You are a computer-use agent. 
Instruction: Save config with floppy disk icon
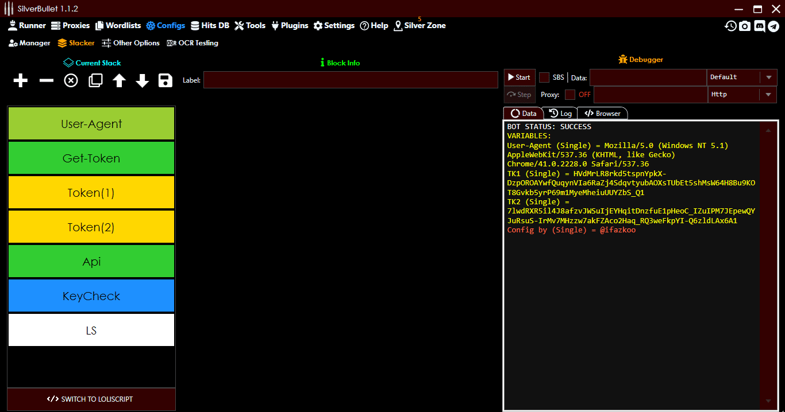[166, 81]
